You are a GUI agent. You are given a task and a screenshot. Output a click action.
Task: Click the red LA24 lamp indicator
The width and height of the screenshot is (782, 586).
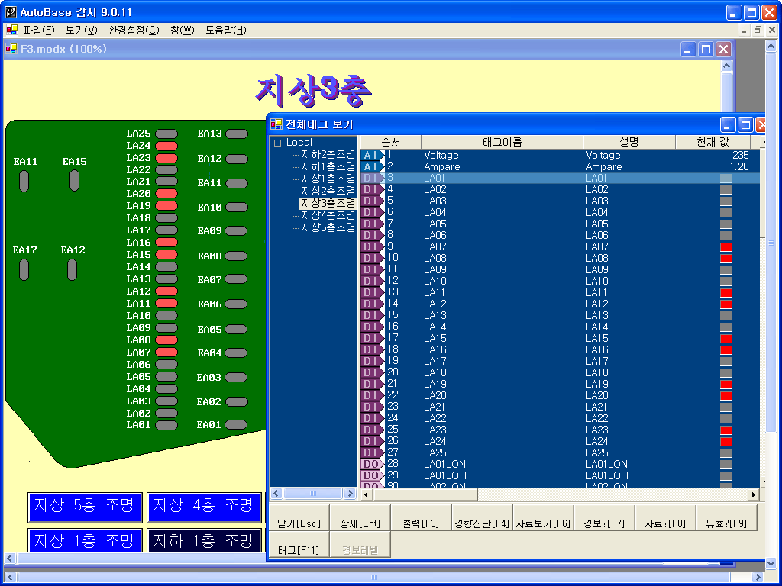[166, 146]
